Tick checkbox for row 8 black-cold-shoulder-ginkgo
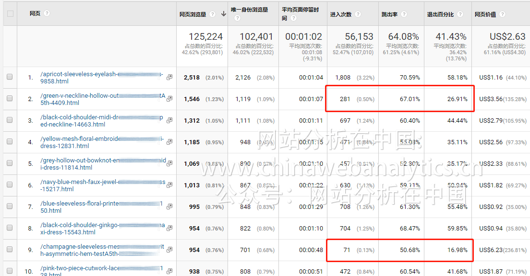 click(x=10, y=228)
